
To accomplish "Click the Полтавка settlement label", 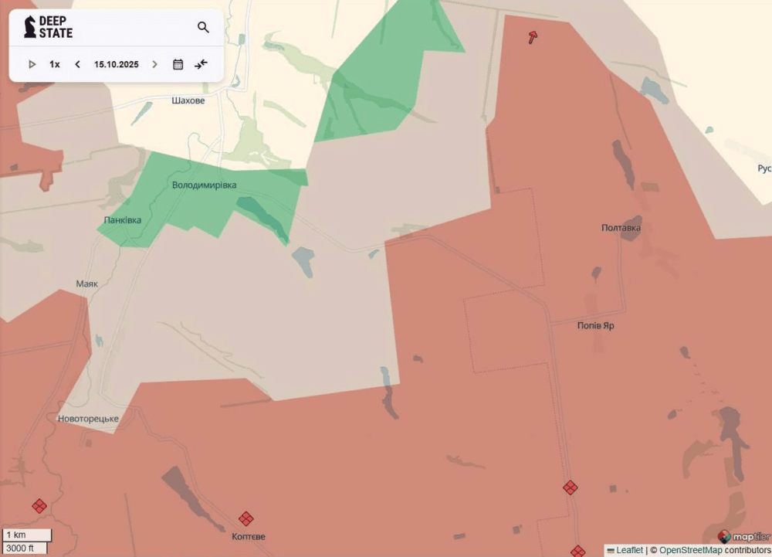I will click(x=621, y=228).
